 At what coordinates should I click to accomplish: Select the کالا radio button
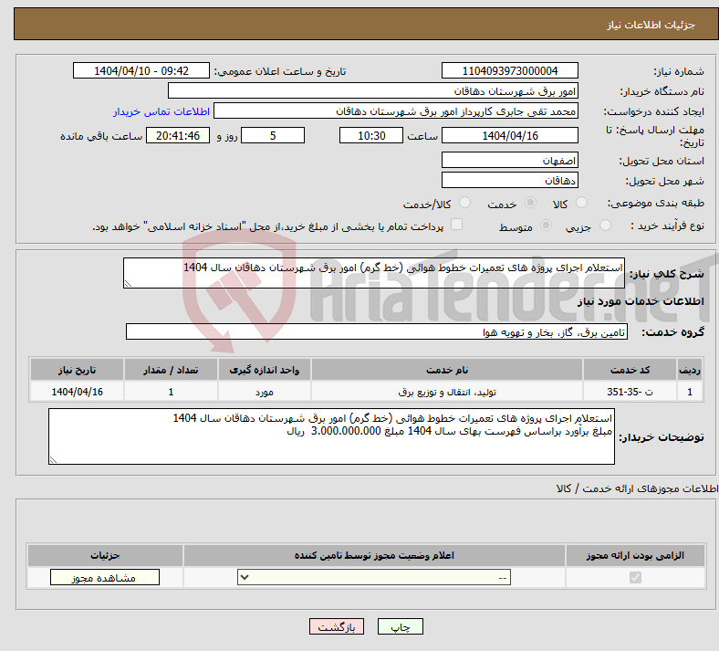581,203
